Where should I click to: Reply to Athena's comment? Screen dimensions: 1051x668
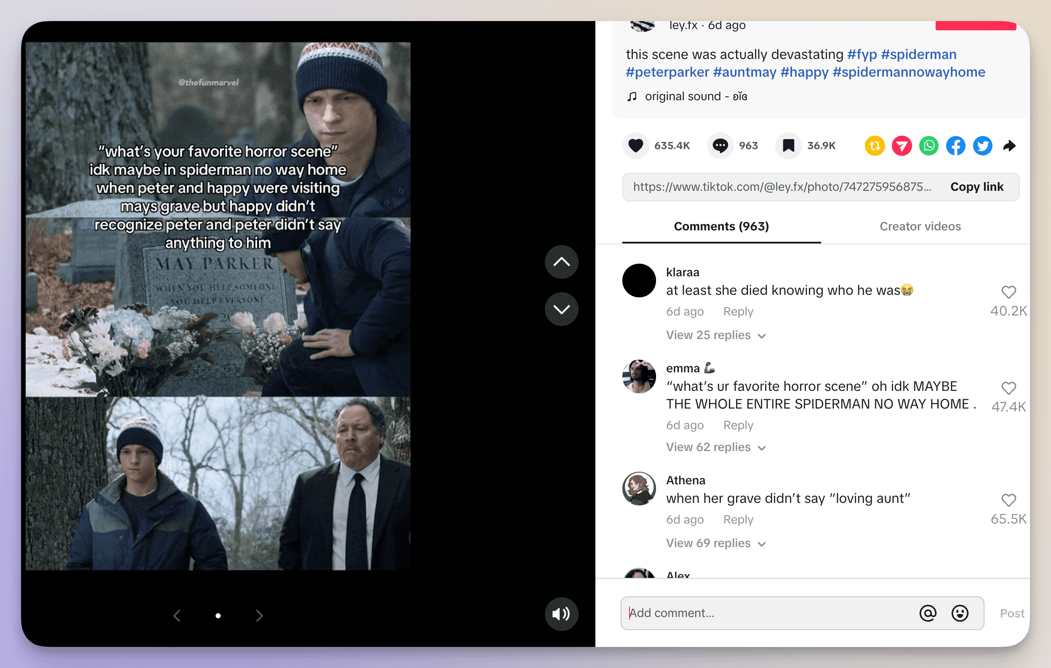[x=738, y=520]
